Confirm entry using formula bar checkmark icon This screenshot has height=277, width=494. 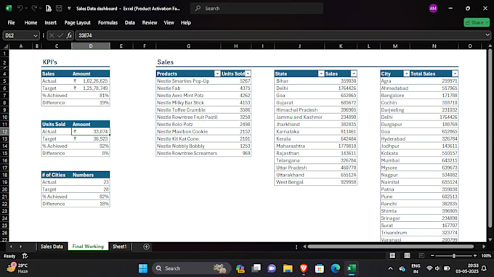pyautogui.click(x=60, y=36)
